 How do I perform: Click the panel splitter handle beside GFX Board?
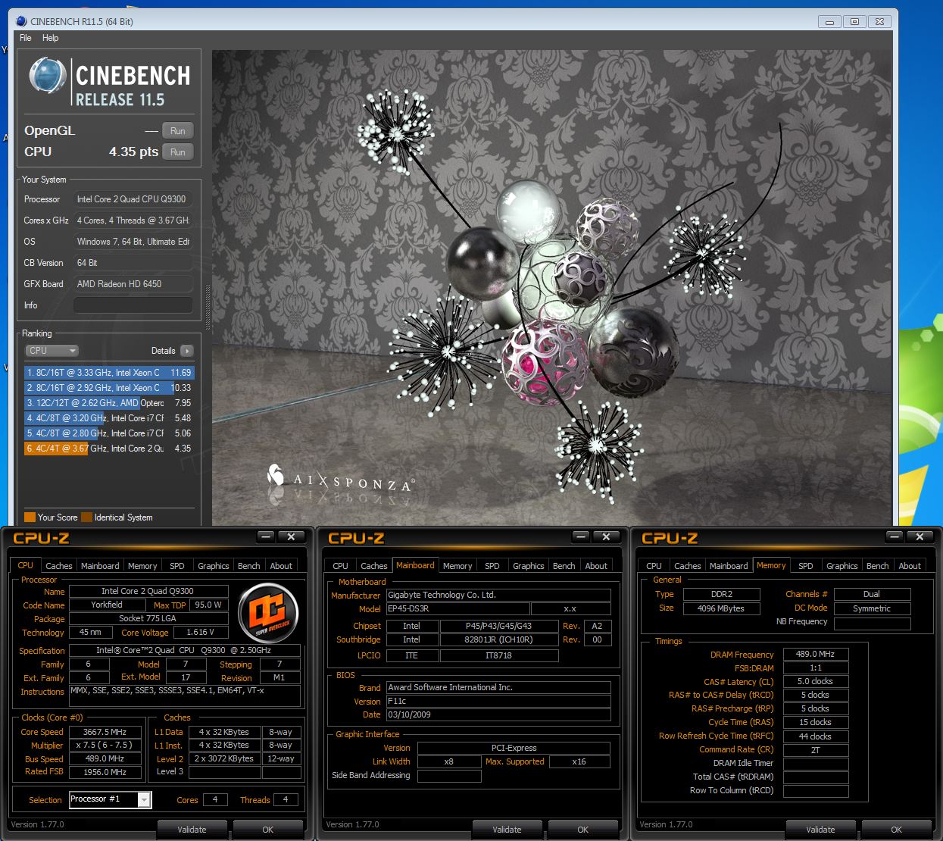(x=208, y=308)
